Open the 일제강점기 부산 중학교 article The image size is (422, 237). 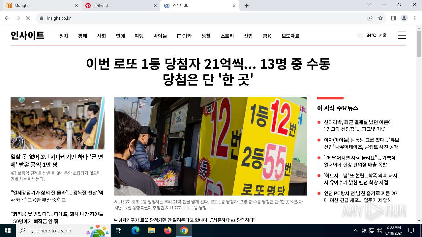coord(57,196)
